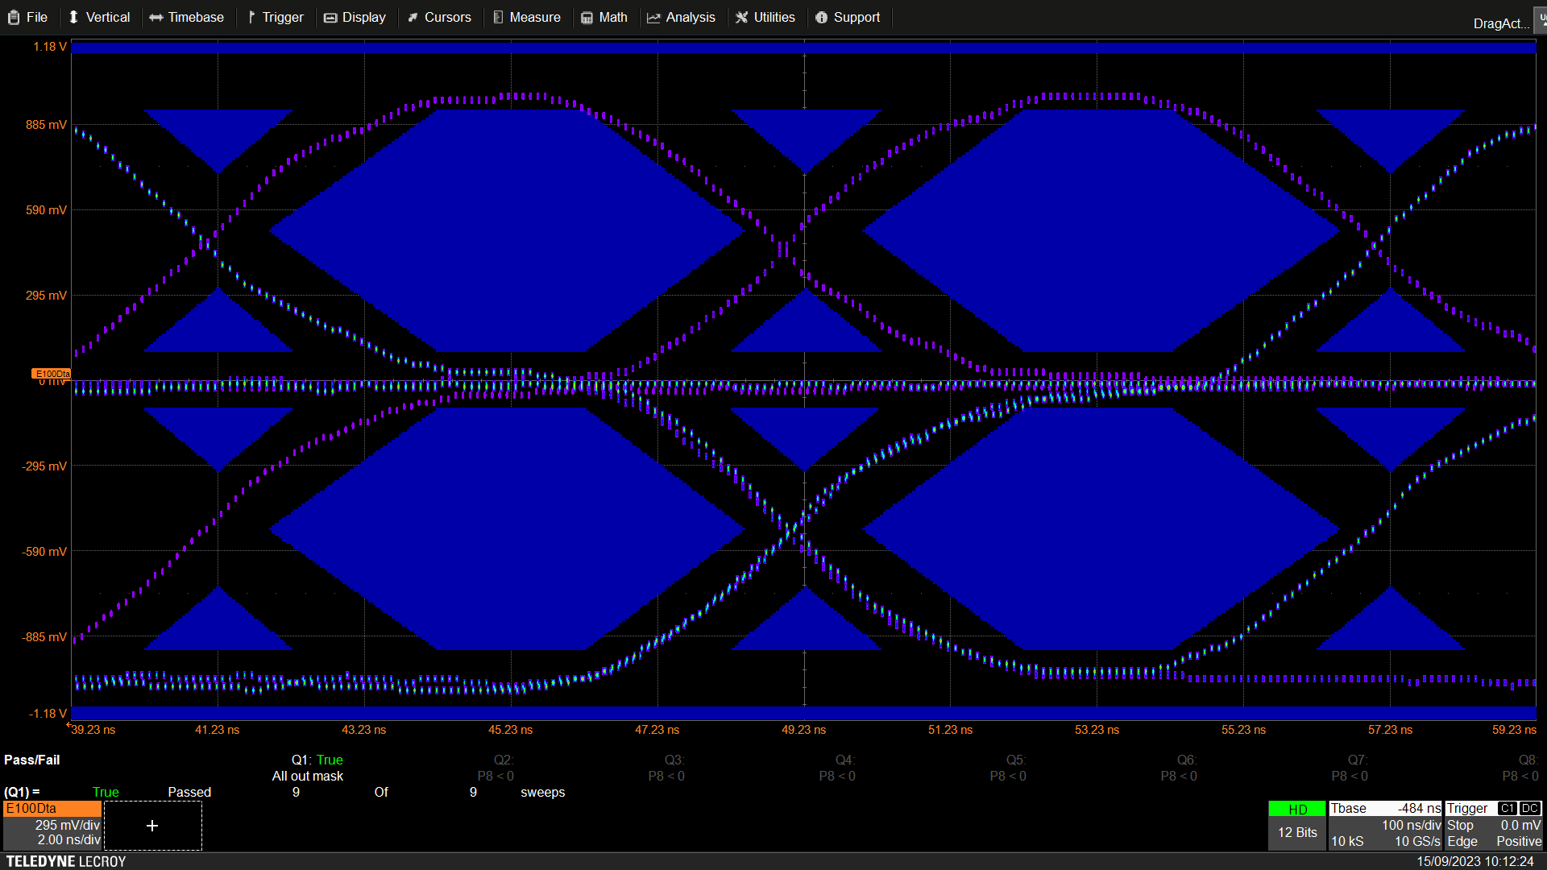Open the Trigger descriptor box
Image resolution: width=1547 pixels, height=870 pixels.
tap(1494, 825)
